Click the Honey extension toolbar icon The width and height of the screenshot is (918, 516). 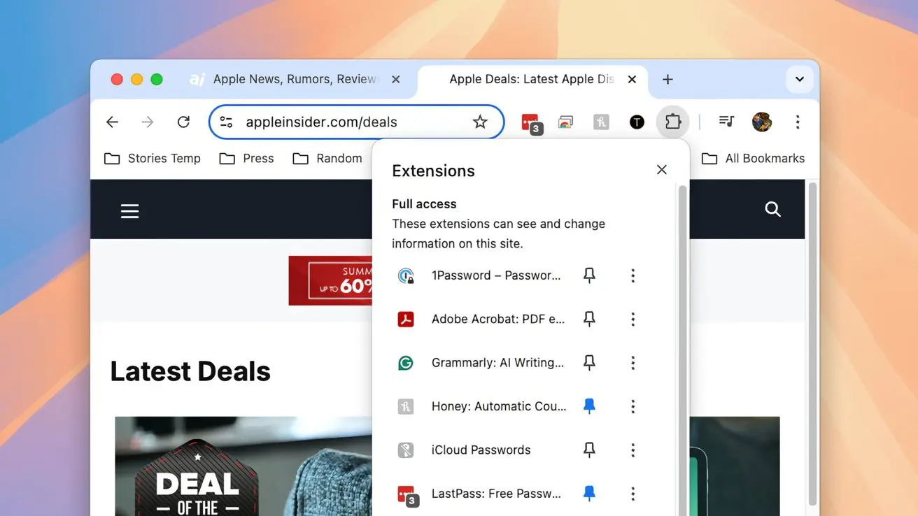pos(601,122)
